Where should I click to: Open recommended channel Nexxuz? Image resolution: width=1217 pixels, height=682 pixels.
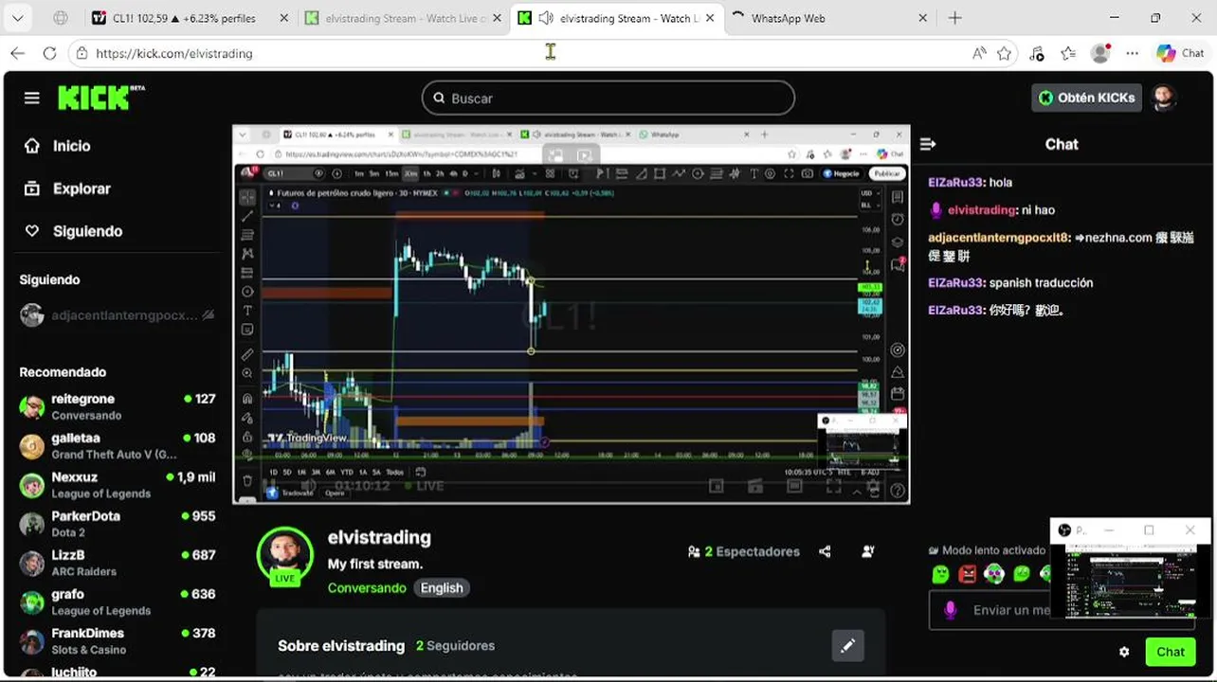tap(117, 485)
